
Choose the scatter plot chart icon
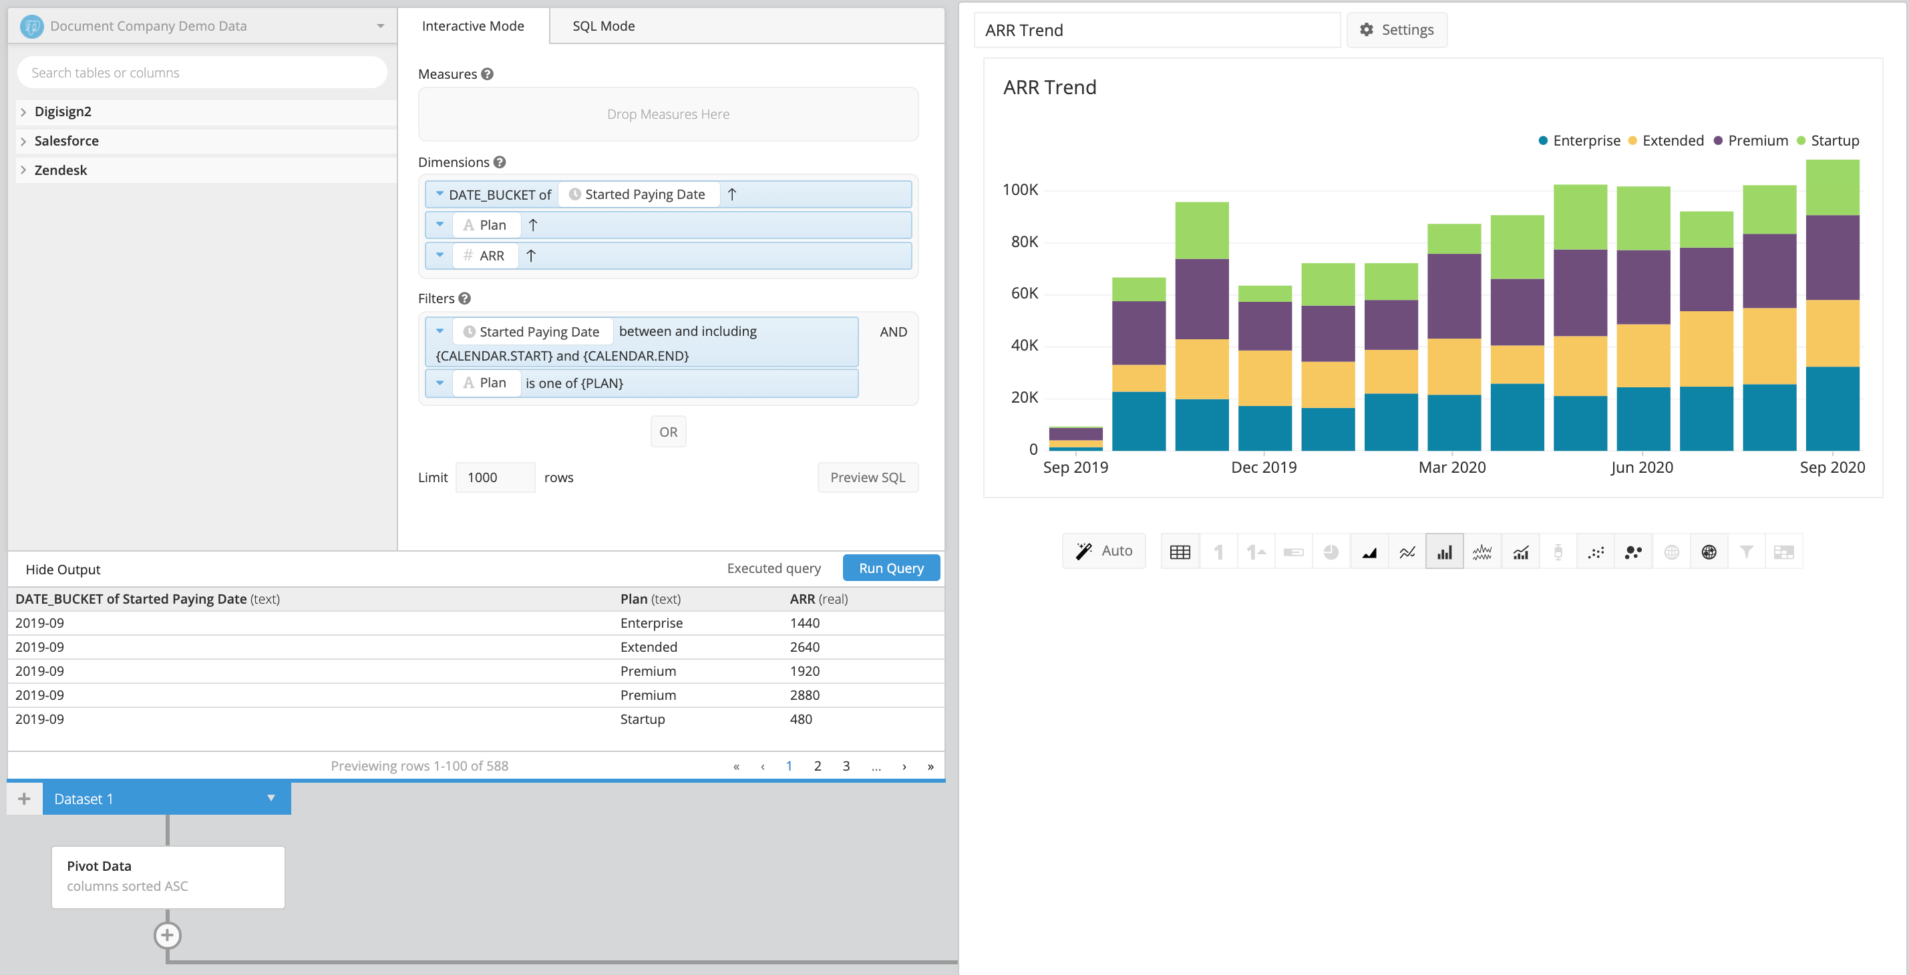click(1596, 552)
